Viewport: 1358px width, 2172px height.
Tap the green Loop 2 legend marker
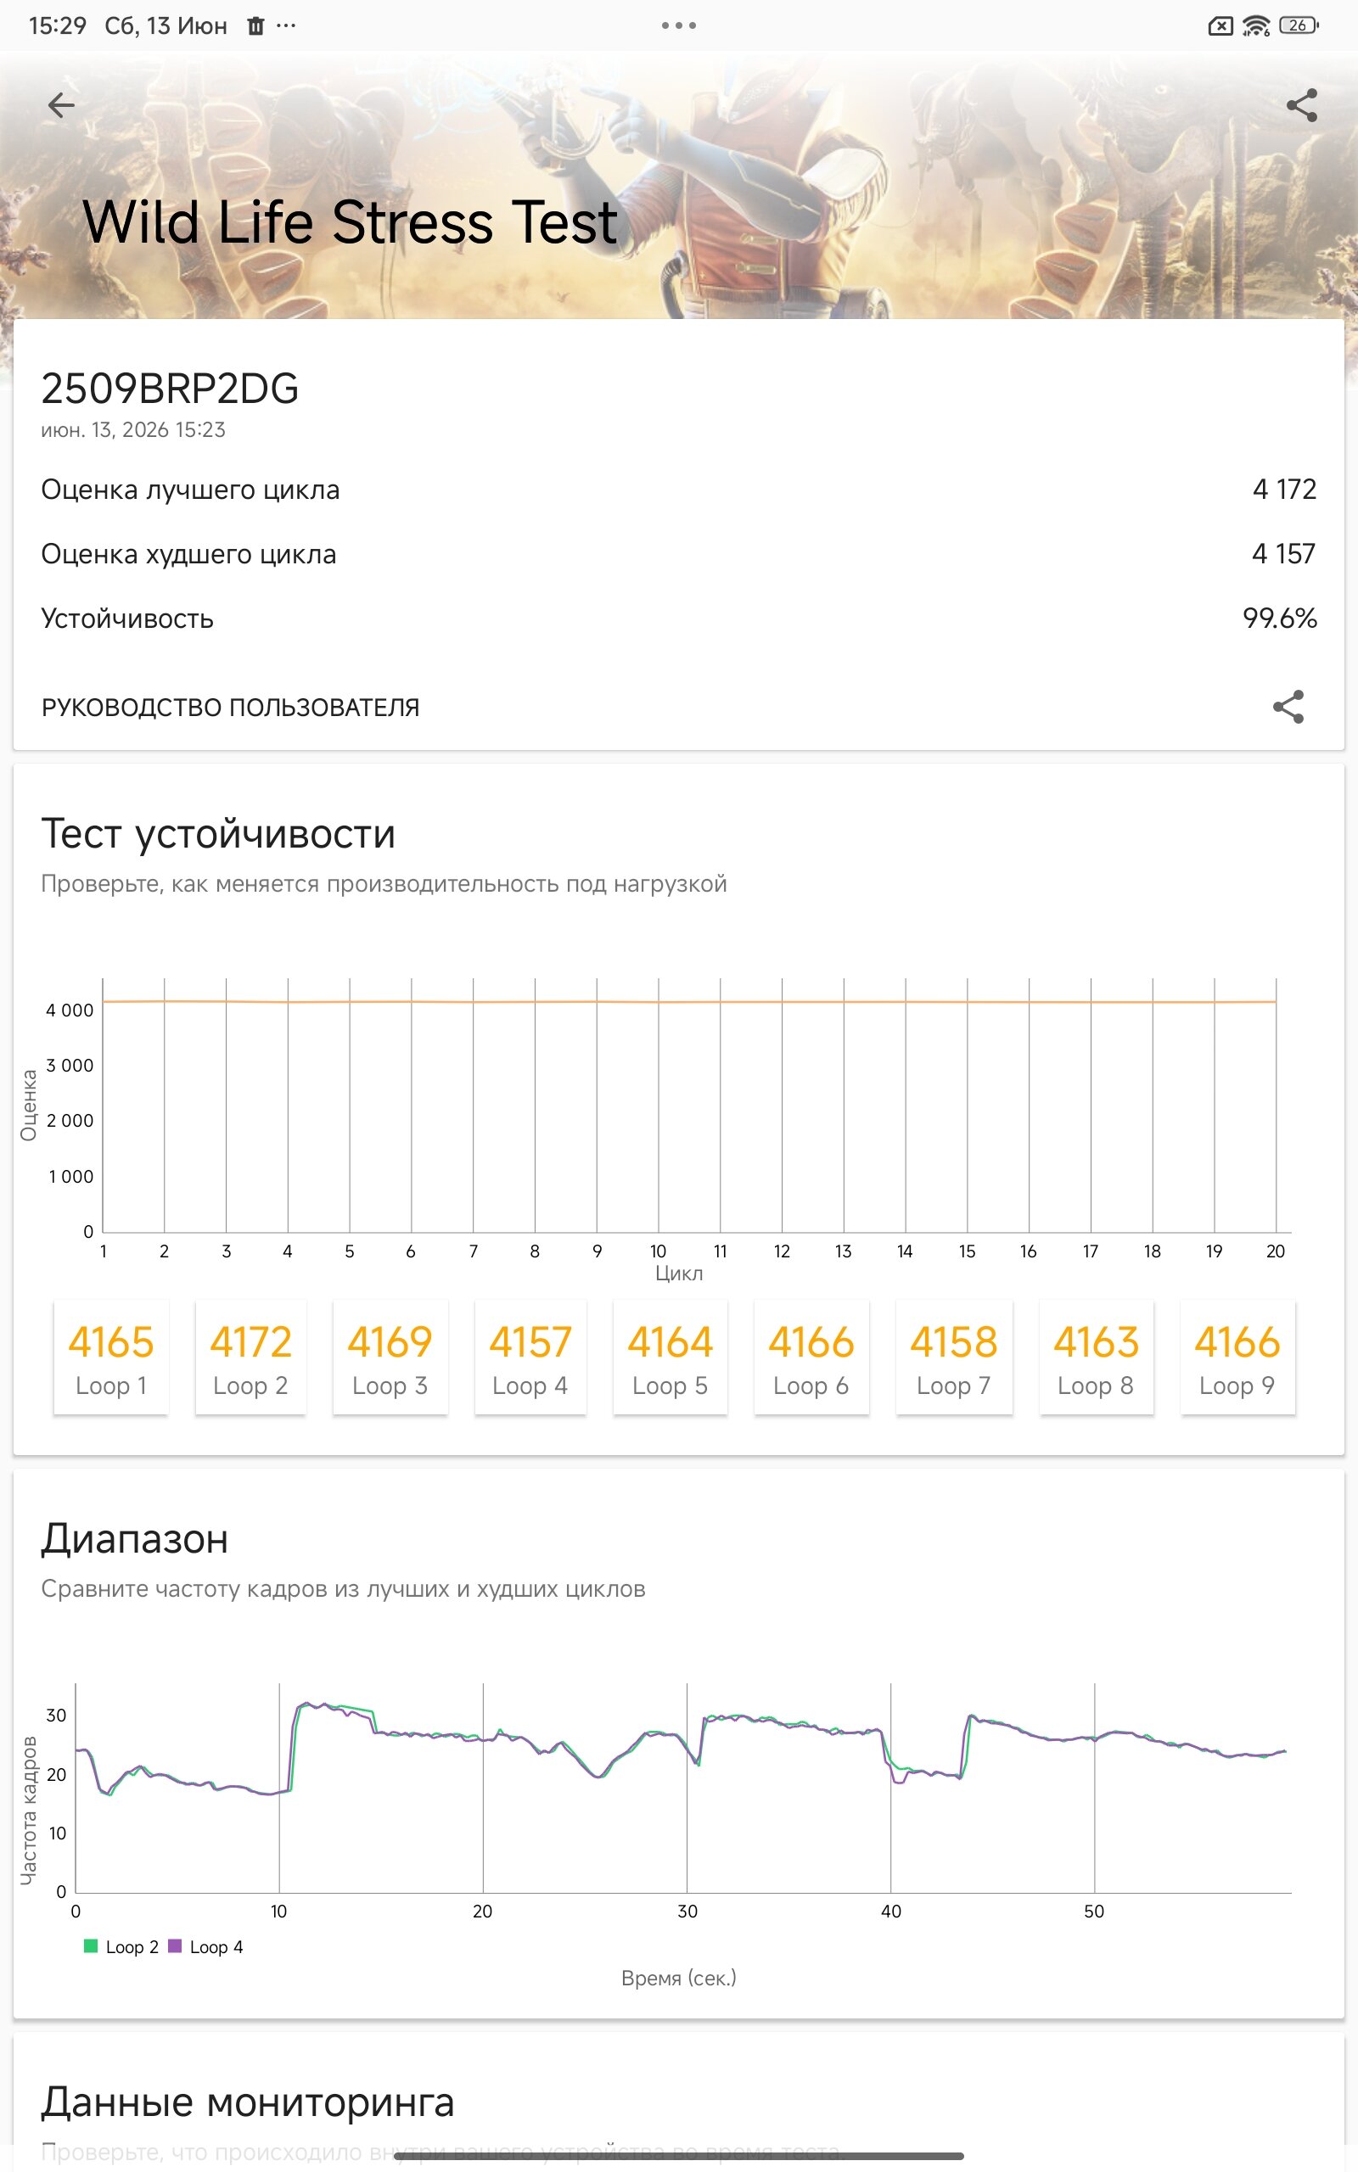(90, 1945)
